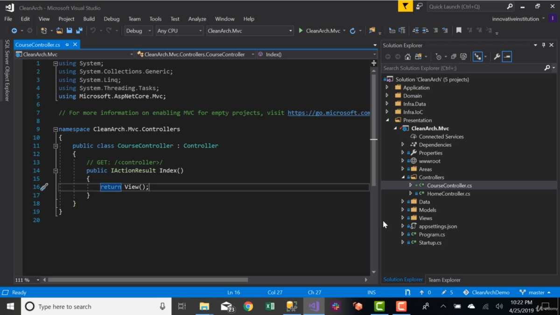560x315 pixels.
Task: Toggle a bookmark with the bookmark icon
Action: pyautogui.click(x=459, y=31)
